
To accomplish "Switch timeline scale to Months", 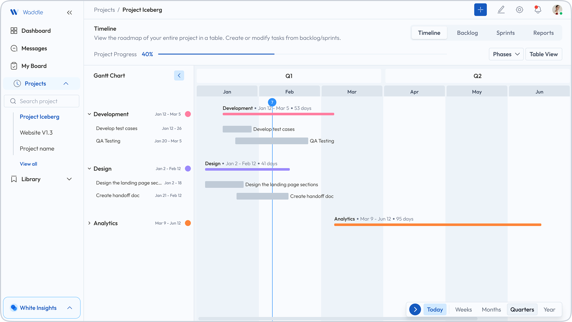I will coord(491,309).
